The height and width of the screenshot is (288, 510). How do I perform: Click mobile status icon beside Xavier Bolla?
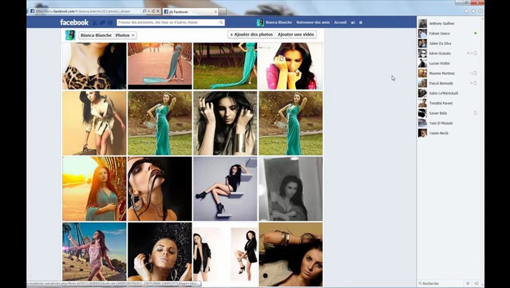475,113
